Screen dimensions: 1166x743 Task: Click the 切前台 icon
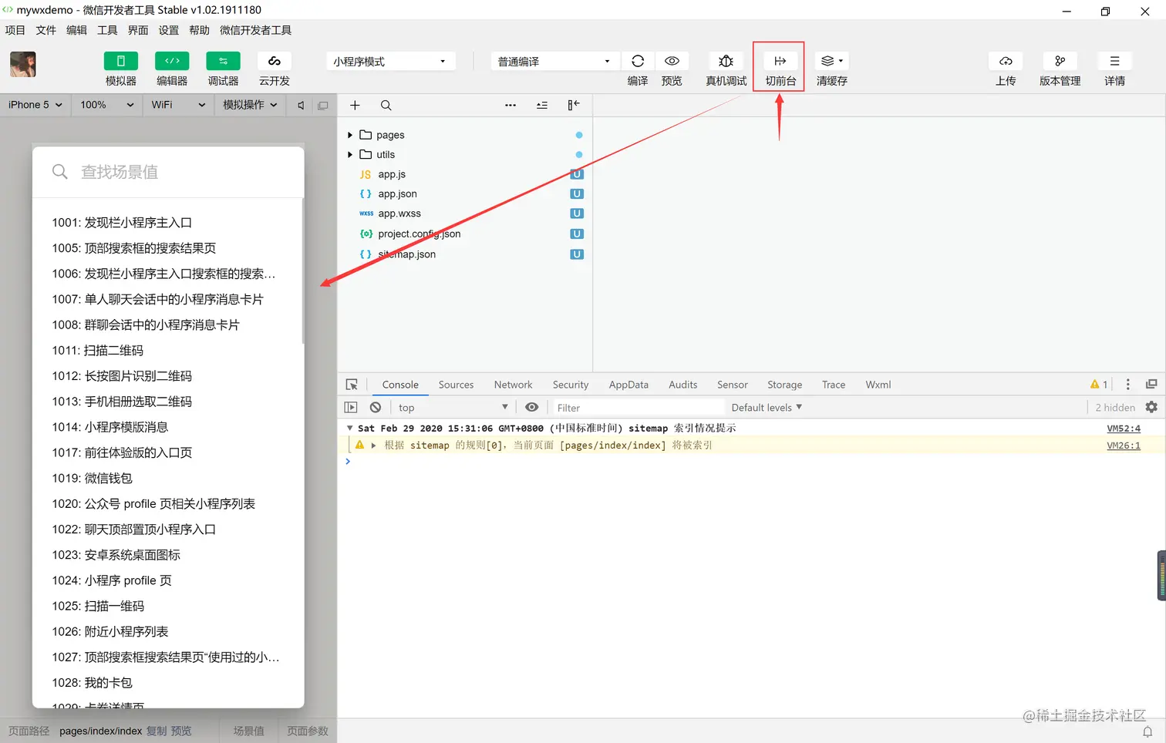[780, 61]
